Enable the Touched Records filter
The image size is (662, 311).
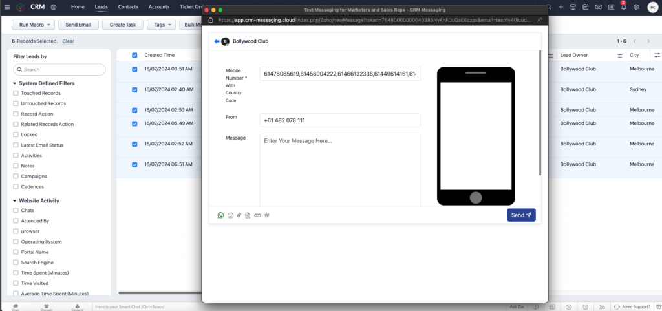coord(16,93)
